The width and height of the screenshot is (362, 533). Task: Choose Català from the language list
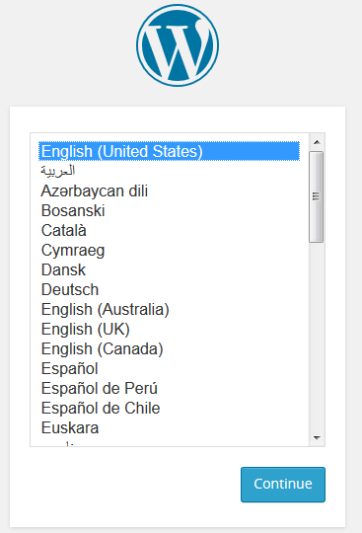169,230
